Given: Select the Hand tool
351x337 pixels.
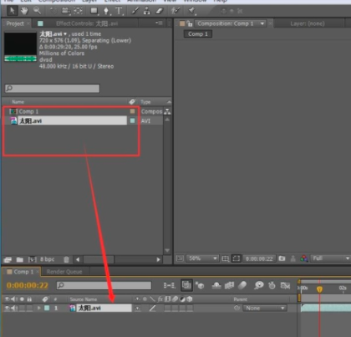Looking at the screenshot, I should [24, 11].
